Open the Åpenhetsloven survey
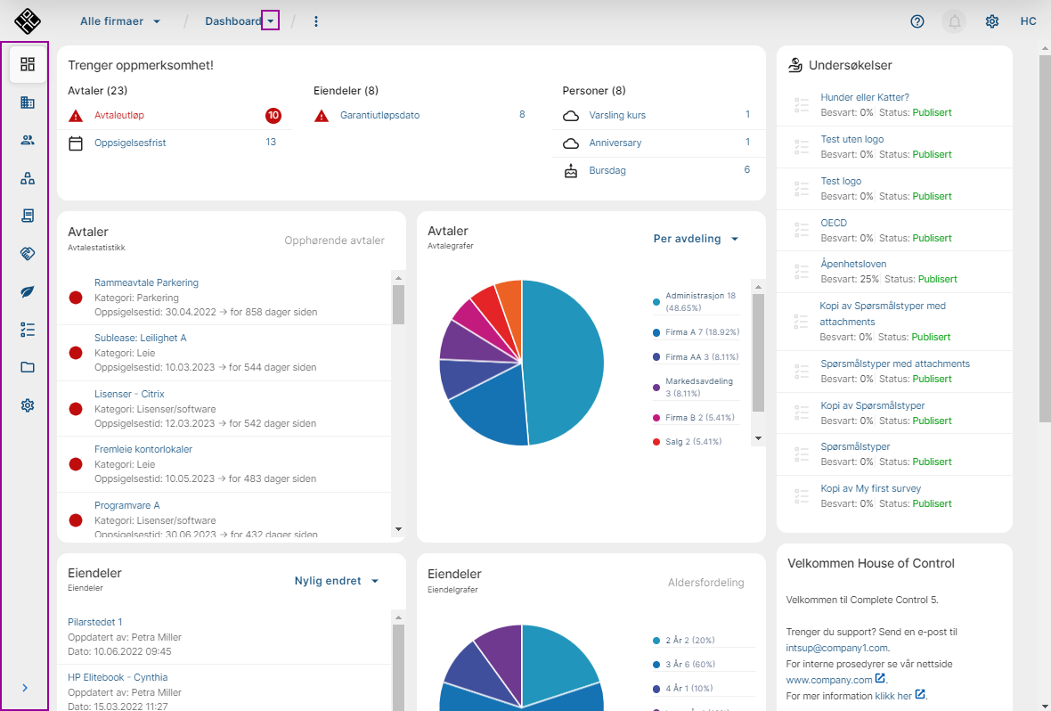The height and width of the screenshot is (711, 1051). pyautogui.click(x=853, y=265)
